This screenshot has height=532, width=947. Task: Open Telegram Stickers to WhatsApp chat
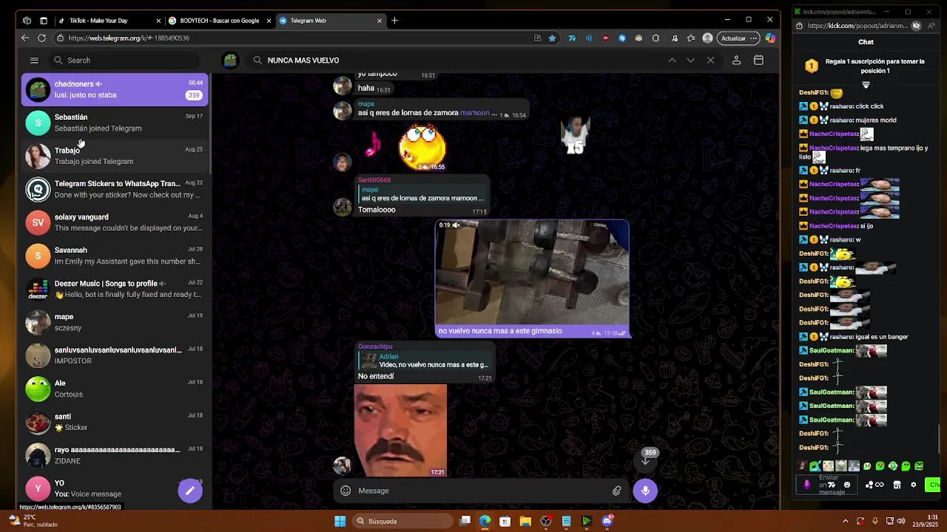click(x=115, y=189)
